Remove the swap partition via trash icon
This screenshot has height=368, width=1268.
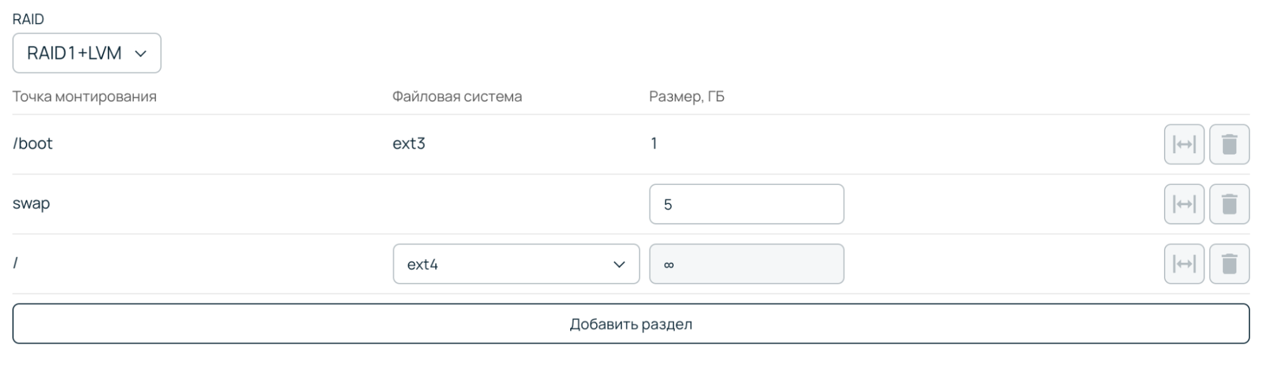[x=1229, y=204]
